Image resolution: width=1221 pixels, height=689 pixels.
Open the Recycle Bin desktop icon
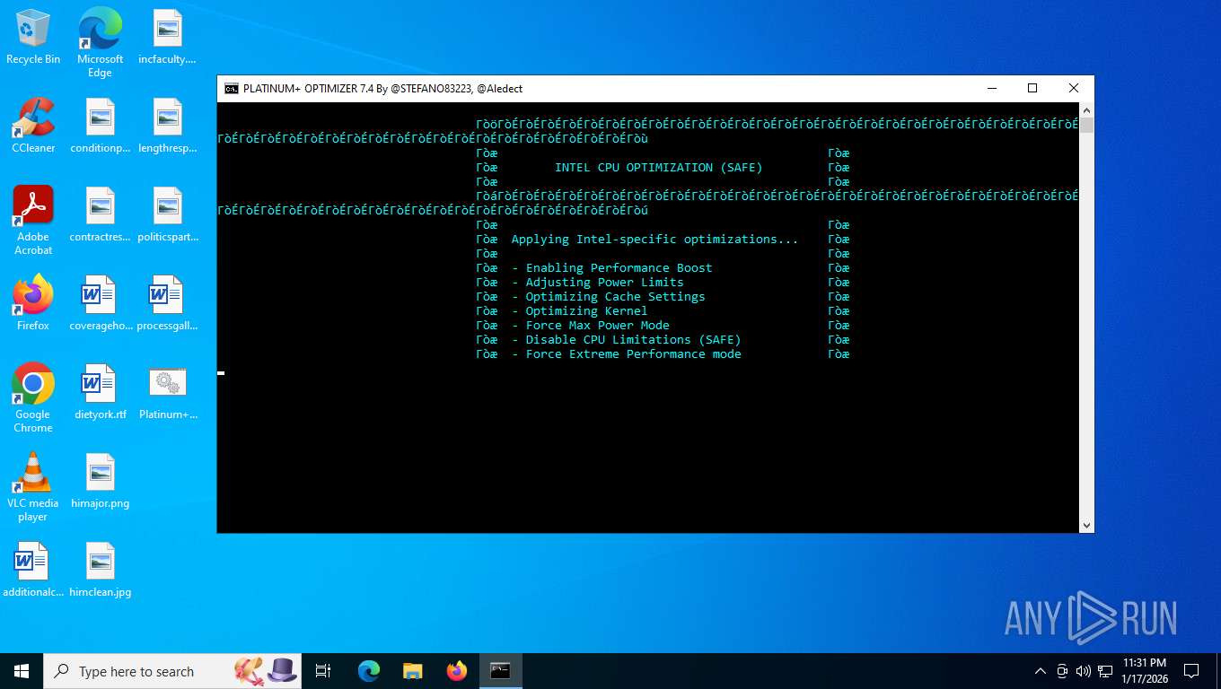(x=33, y=37)
